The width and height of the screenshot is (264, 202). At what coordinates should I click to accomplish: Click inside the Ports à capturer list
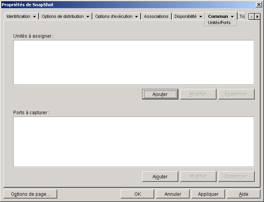134,142
